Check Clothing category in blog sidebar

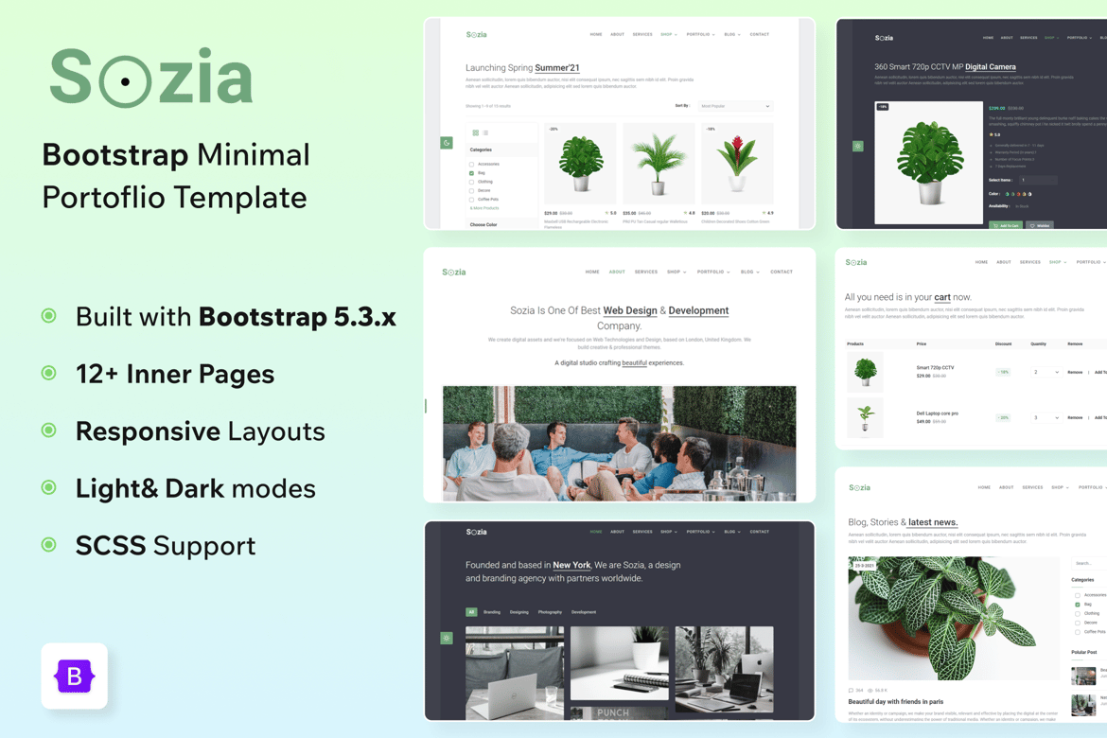pyautogui.click(x=1078, y=614)
